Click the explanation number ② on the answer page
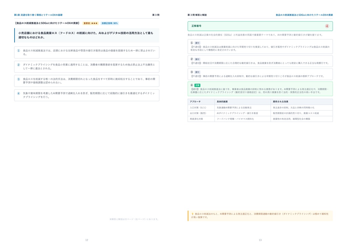Image resolution: width=347 pixels, height=245 pixels. 192,59
